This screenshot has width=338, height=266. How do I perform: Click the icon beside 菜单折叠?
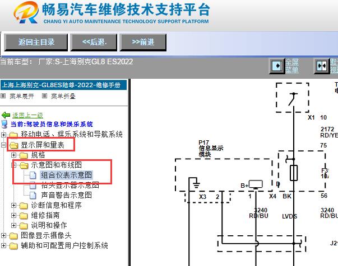44,96
